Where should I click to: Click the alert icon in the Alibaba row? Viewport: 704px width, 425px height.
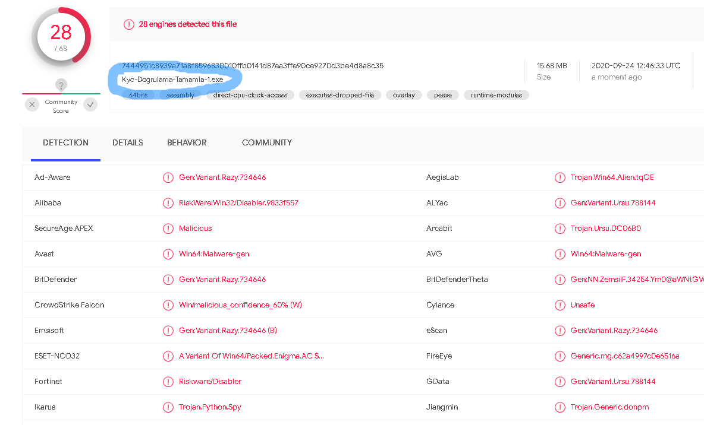(168, 203)
